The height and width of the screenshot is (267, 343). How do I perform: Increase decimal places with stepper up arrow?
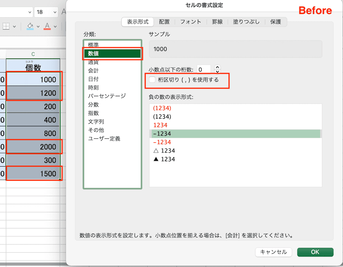pyautogui.click(x=218, y=67)
